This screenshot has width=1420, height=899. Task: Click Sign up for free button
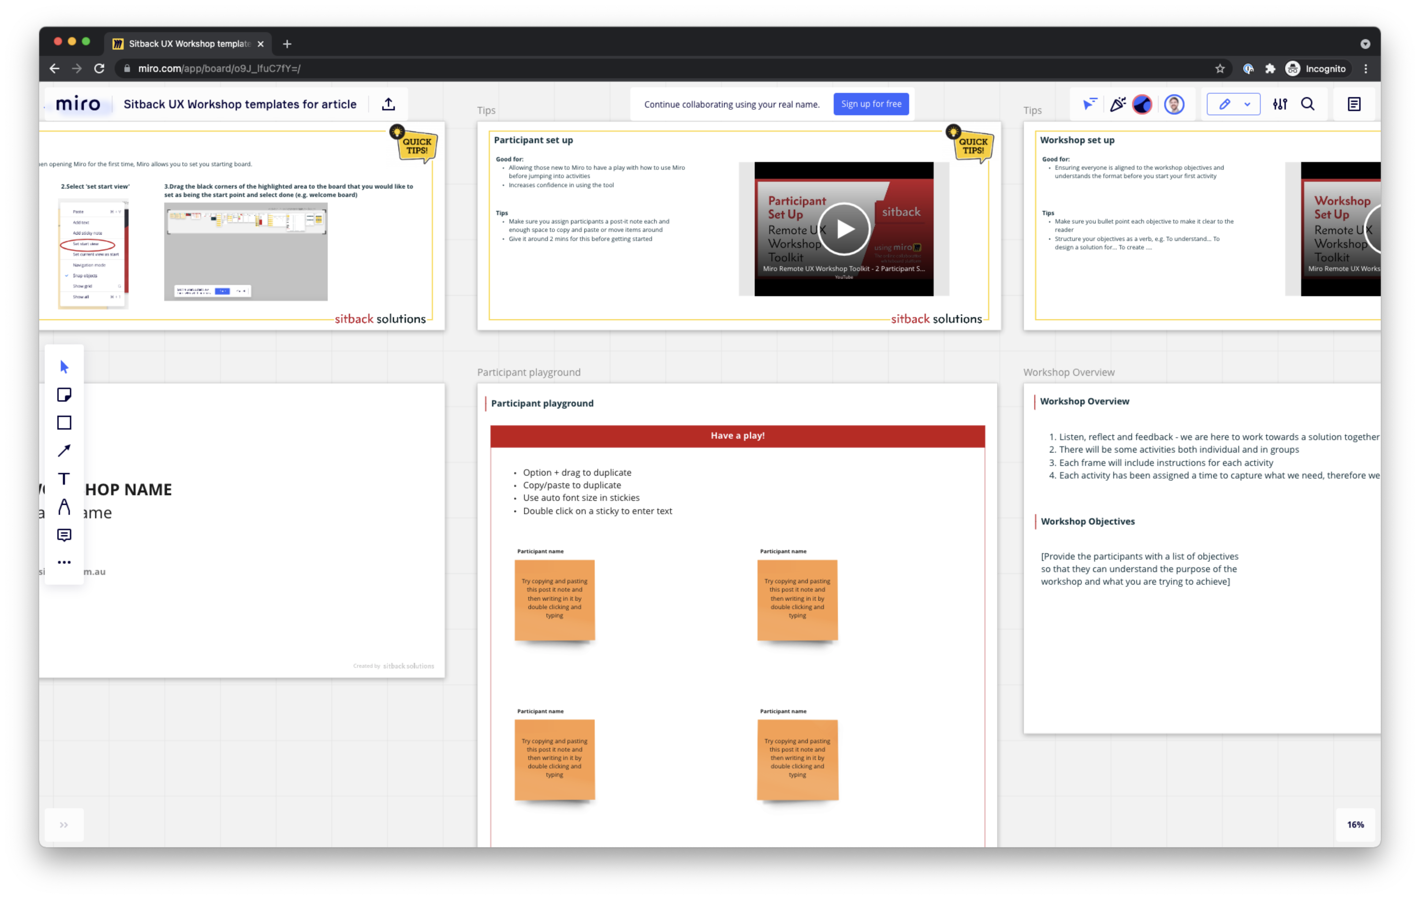tap(871, 104)
